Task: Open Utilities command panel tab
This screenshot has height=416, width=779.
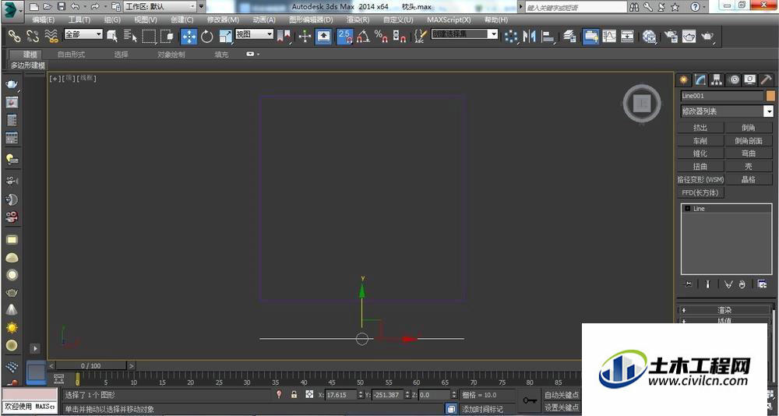Action: (766, 79)
